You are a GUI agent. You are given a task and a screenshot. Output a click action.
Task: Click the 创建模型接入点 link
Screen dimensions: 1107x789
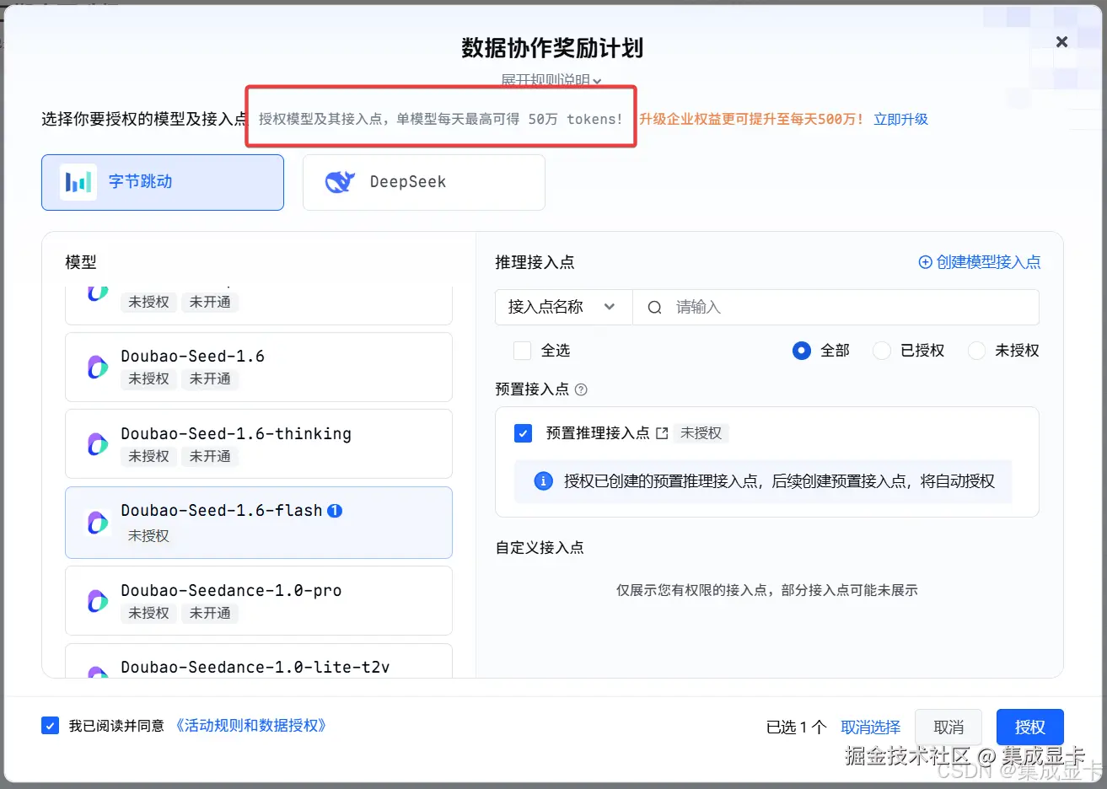click(988, 262)
